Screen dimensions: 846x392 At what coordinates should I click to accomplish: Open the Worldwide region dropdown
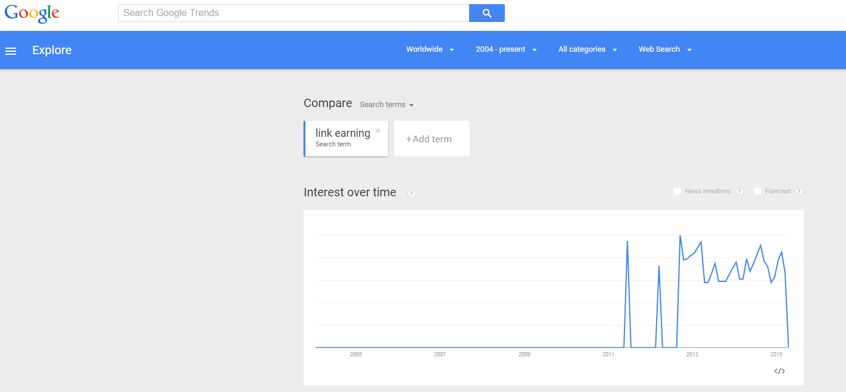[x=430, y=49]
